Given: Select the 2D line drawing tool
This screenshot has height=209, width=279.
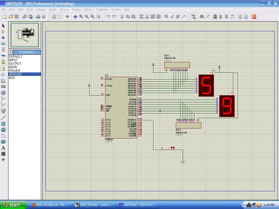Looking at the screenshot, I should coord(3,118).
